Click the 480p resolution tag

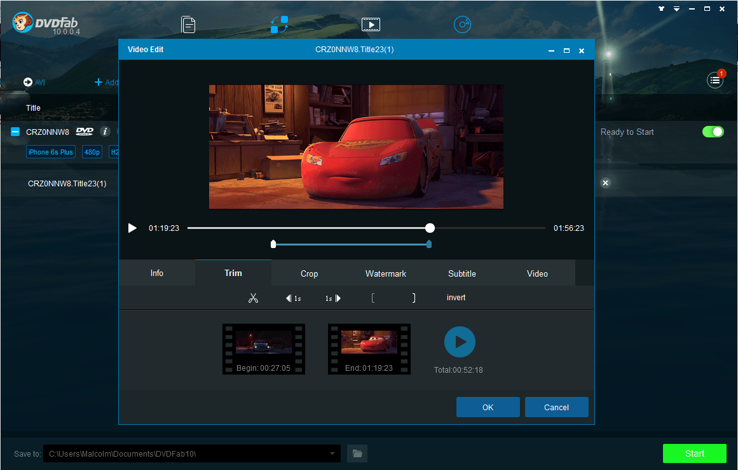pos(92,152)
